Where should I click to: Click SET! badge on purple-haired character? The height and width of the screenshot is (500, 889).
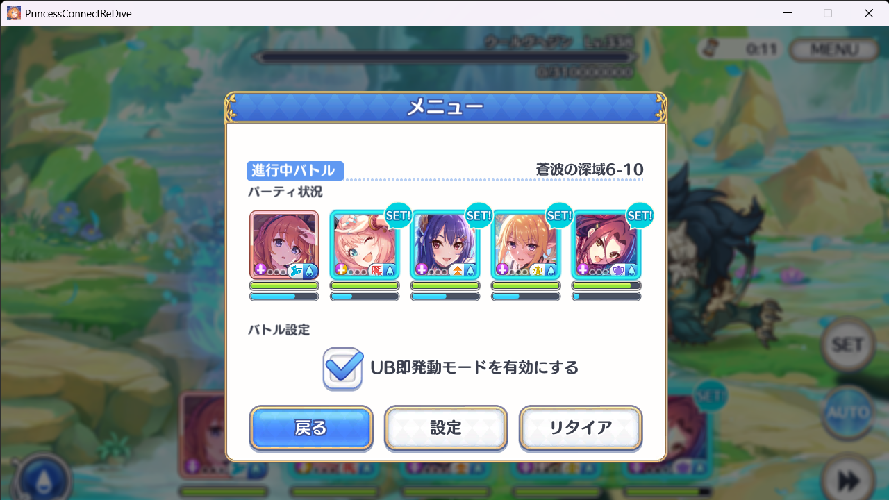point(479,215)
